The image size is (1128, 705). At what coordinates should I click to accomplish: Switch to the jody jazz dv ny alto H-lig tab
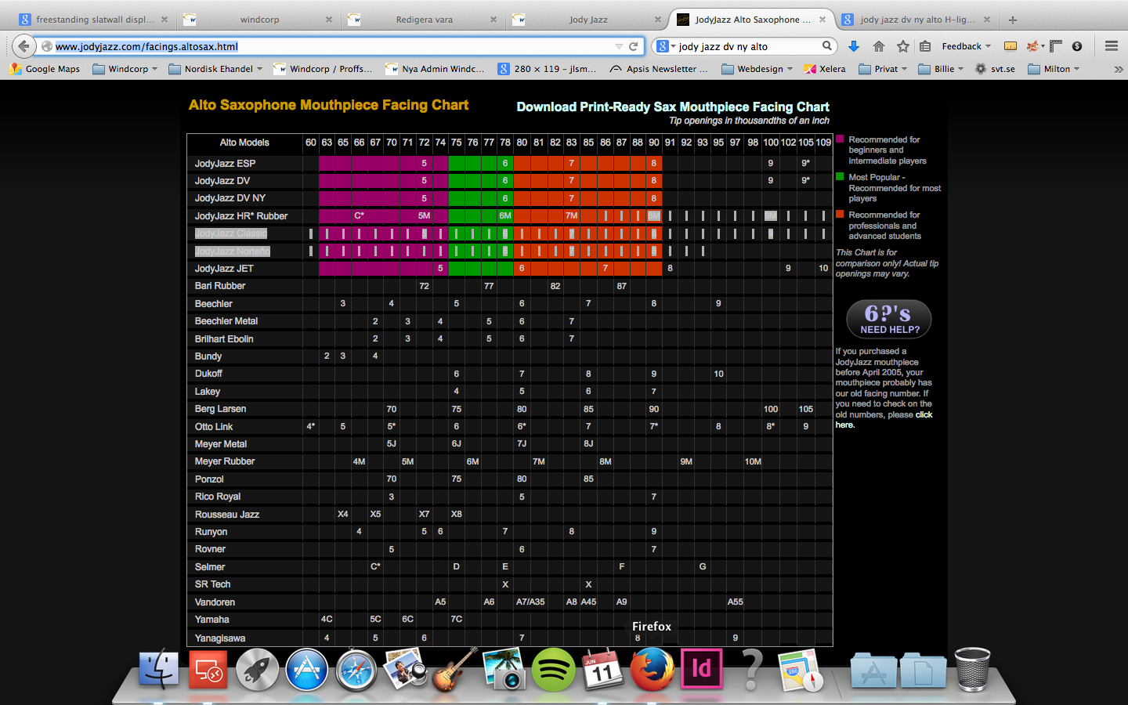tap(917, 20)
